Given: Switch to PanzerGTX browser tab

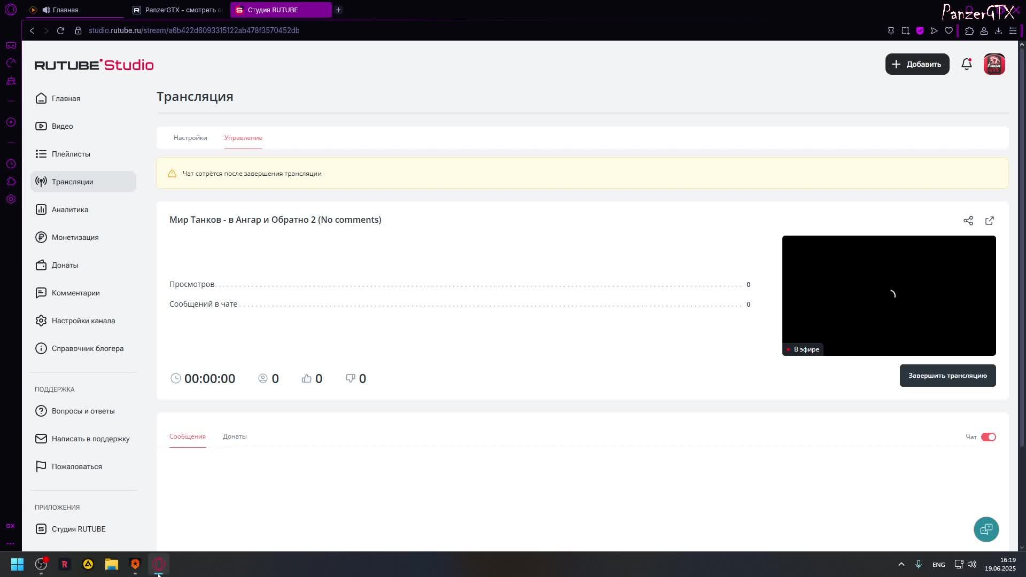Looking at the screenshot, I should click(x=178, y=10).
